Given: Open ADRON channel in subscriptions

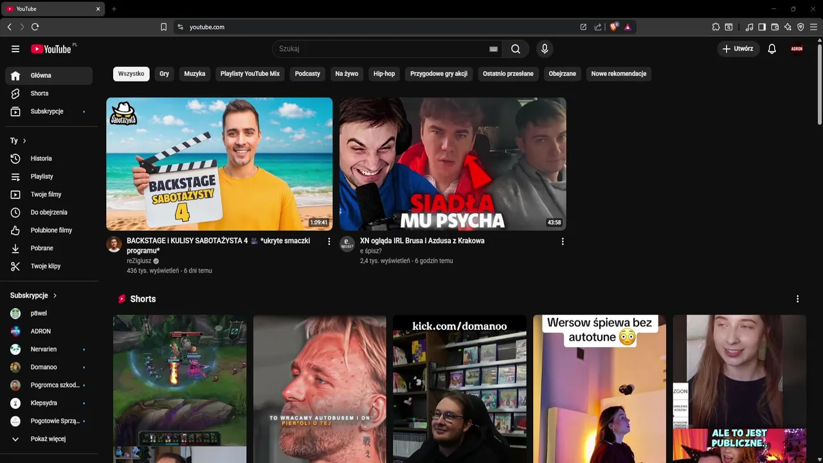Looking at the screenshot, I should (49, 331).
